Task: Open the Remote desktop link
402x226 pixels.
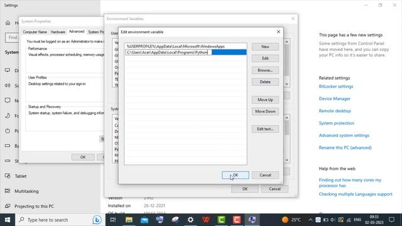Action: click(x=335, y=111)
